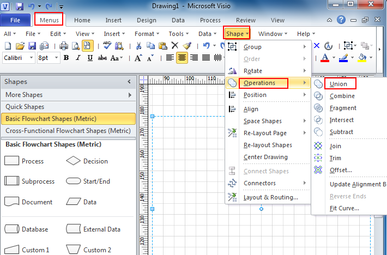
Task: Click the New document icon
Action: (8, 46)
